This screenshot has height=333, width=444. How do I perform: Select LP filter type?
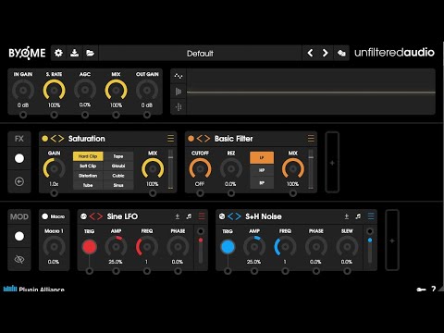(x=262, y=157)
